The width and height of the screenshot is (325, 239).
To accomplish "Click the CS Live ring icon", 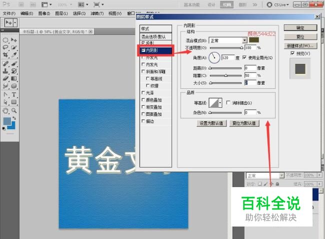I will pyautogui.click(x=269, y=4).
